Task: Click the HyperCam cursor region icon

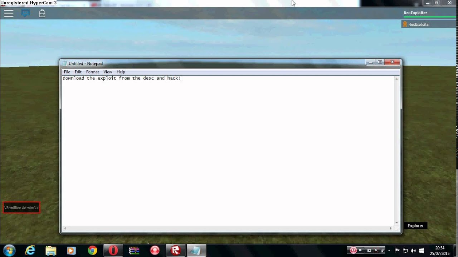Action: coord(376,251)
